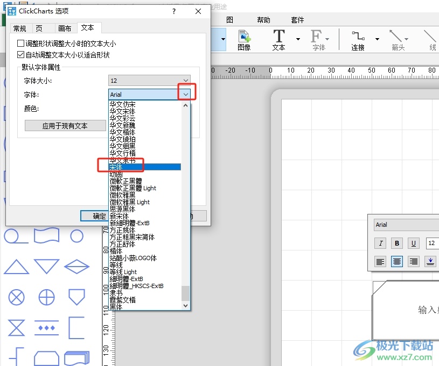Pick the circle-with-X shape

click(17, 297)
